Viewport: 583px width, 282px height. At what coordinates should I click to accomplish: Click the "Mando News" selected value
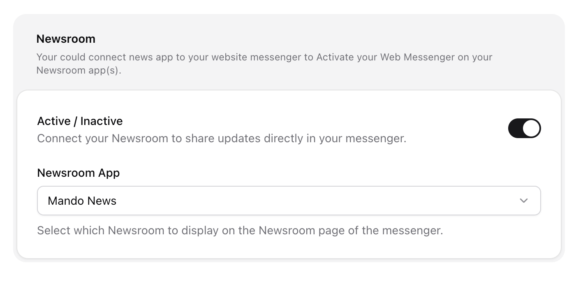click(x=82, y=201)
